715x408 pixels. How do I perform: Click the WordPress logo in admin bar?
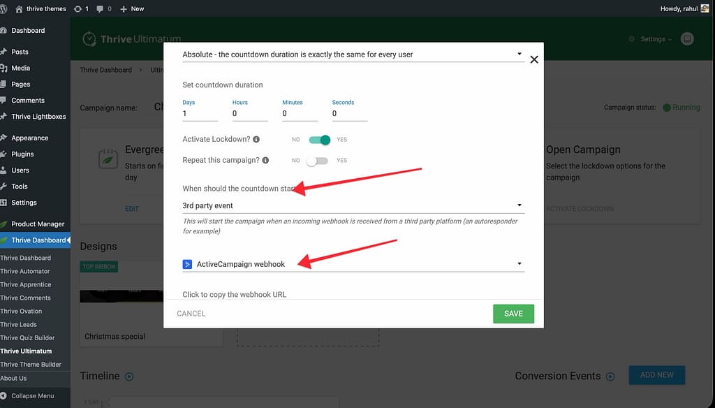(4, 8)
